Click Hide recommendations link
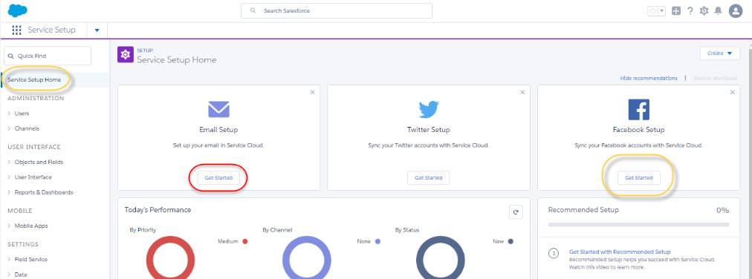Screen dimensions: 752x279 649,78
